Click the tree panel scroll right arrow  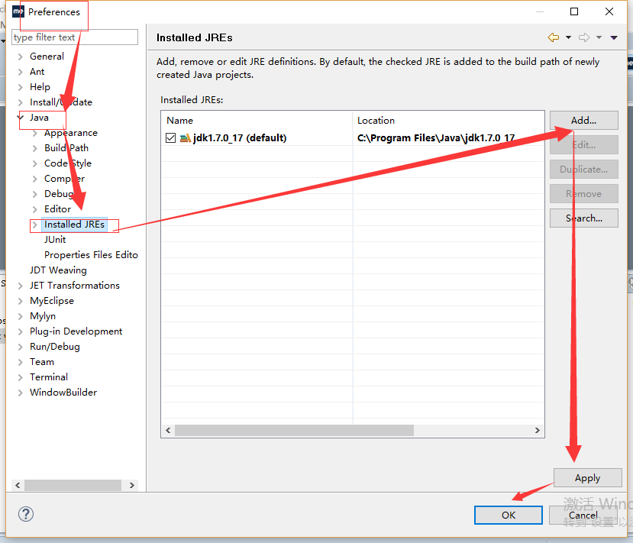tap(132, 485)
